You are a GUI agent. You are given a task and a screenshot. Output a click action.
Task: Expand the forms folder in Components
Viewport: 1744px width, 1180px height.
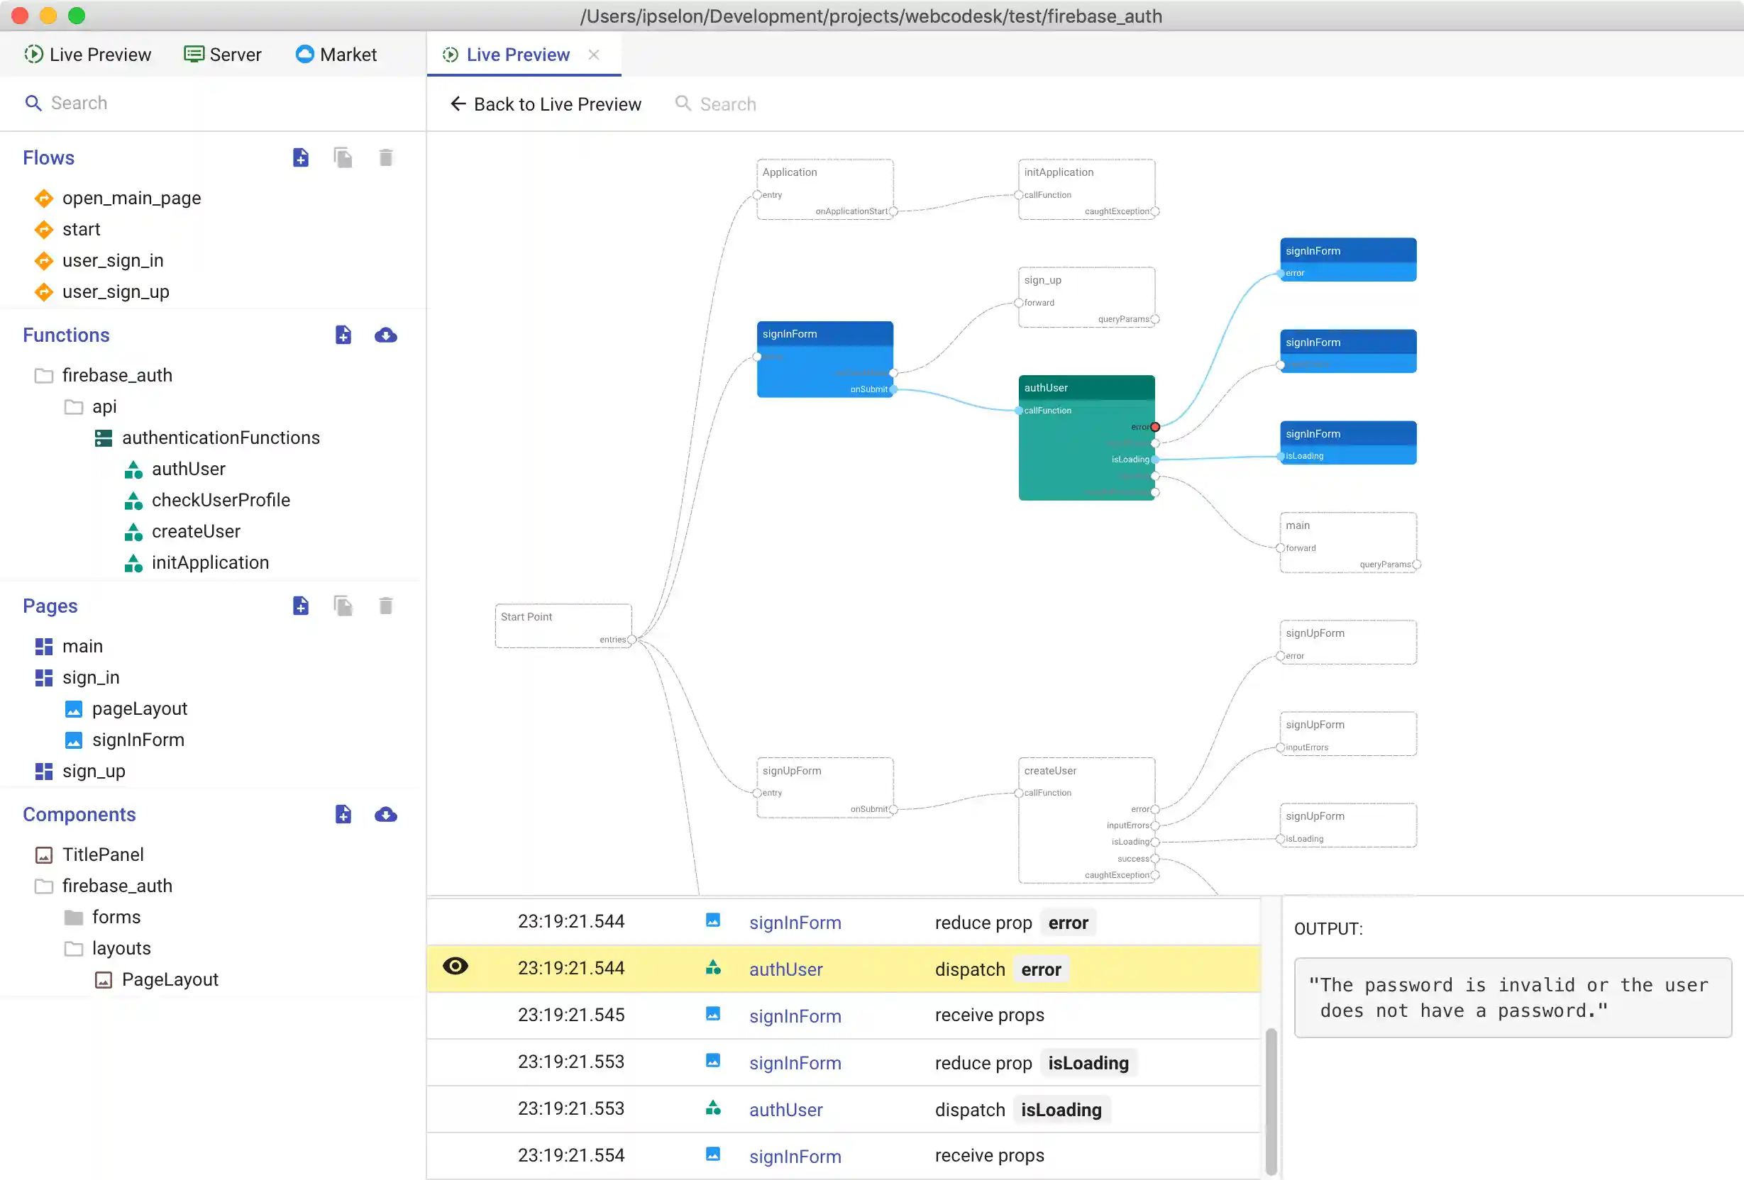pyautogui.click(x=74, y=918)
